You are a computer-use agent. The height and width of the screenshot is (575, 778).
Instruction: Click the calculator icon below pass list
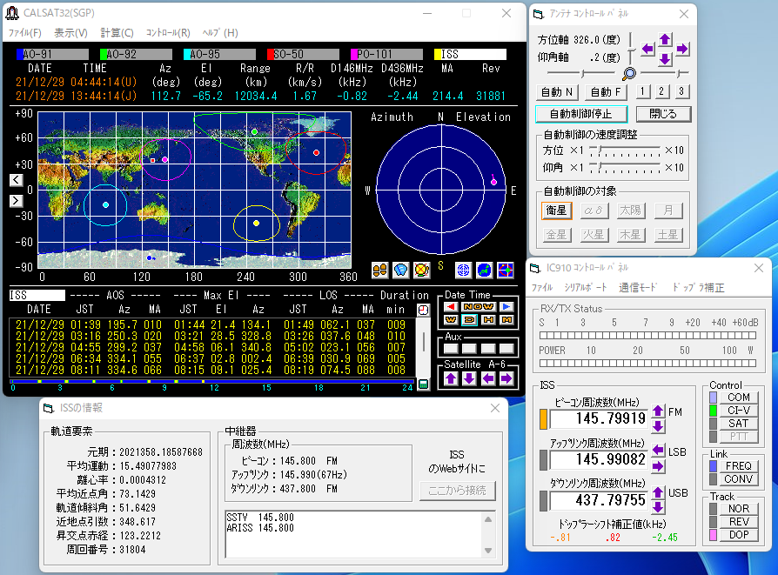[424, 384]
